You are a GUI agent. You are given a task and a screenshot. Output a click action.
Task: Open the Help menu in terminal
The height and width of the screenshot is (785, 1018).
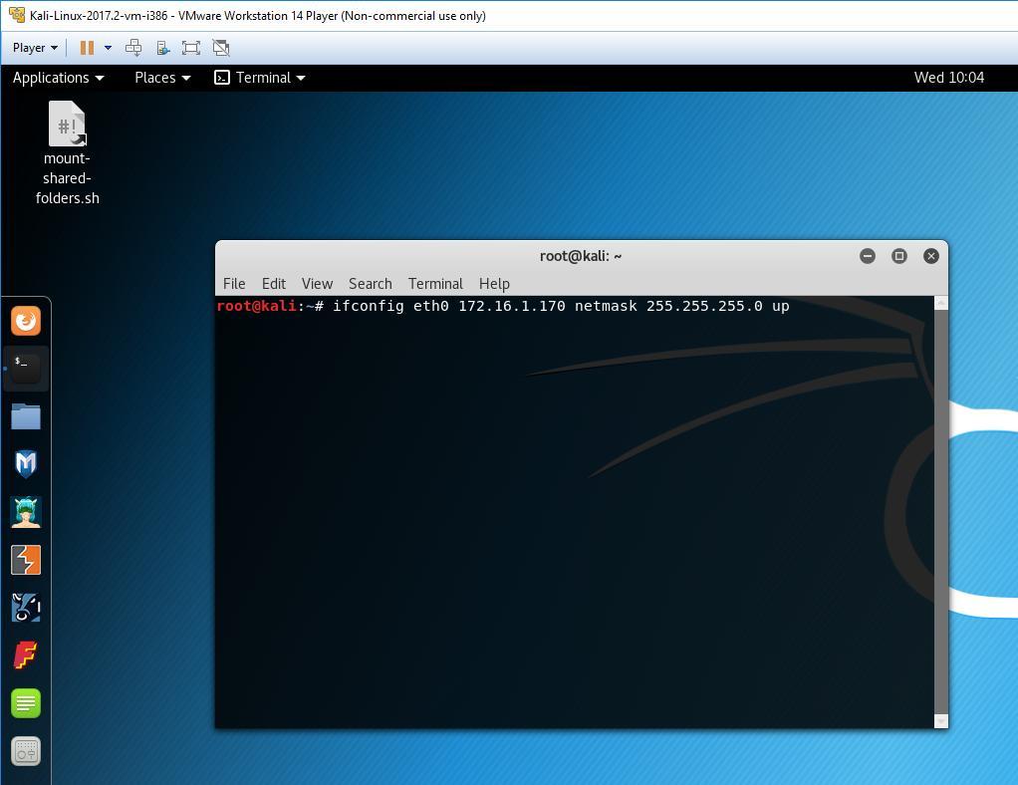[494, 284]
